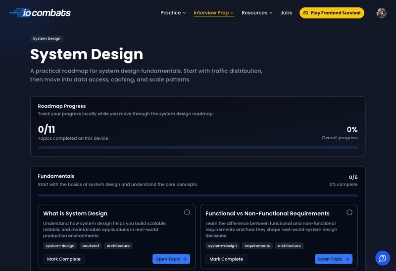Screen dimensions: 396x271
Task: Select the requirements tag on second card
Action: [257, 245]
